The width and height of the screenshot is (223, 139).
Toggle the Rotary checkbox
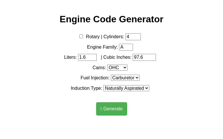(81, 36)
